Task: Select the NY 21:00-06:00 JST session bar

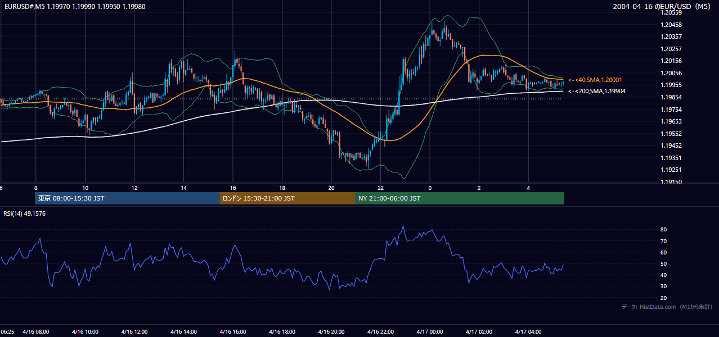Action: (x=460, y=198)
